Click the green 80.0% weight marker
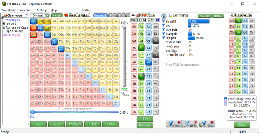Screen dimensions: 260x134 pos(124,89)
